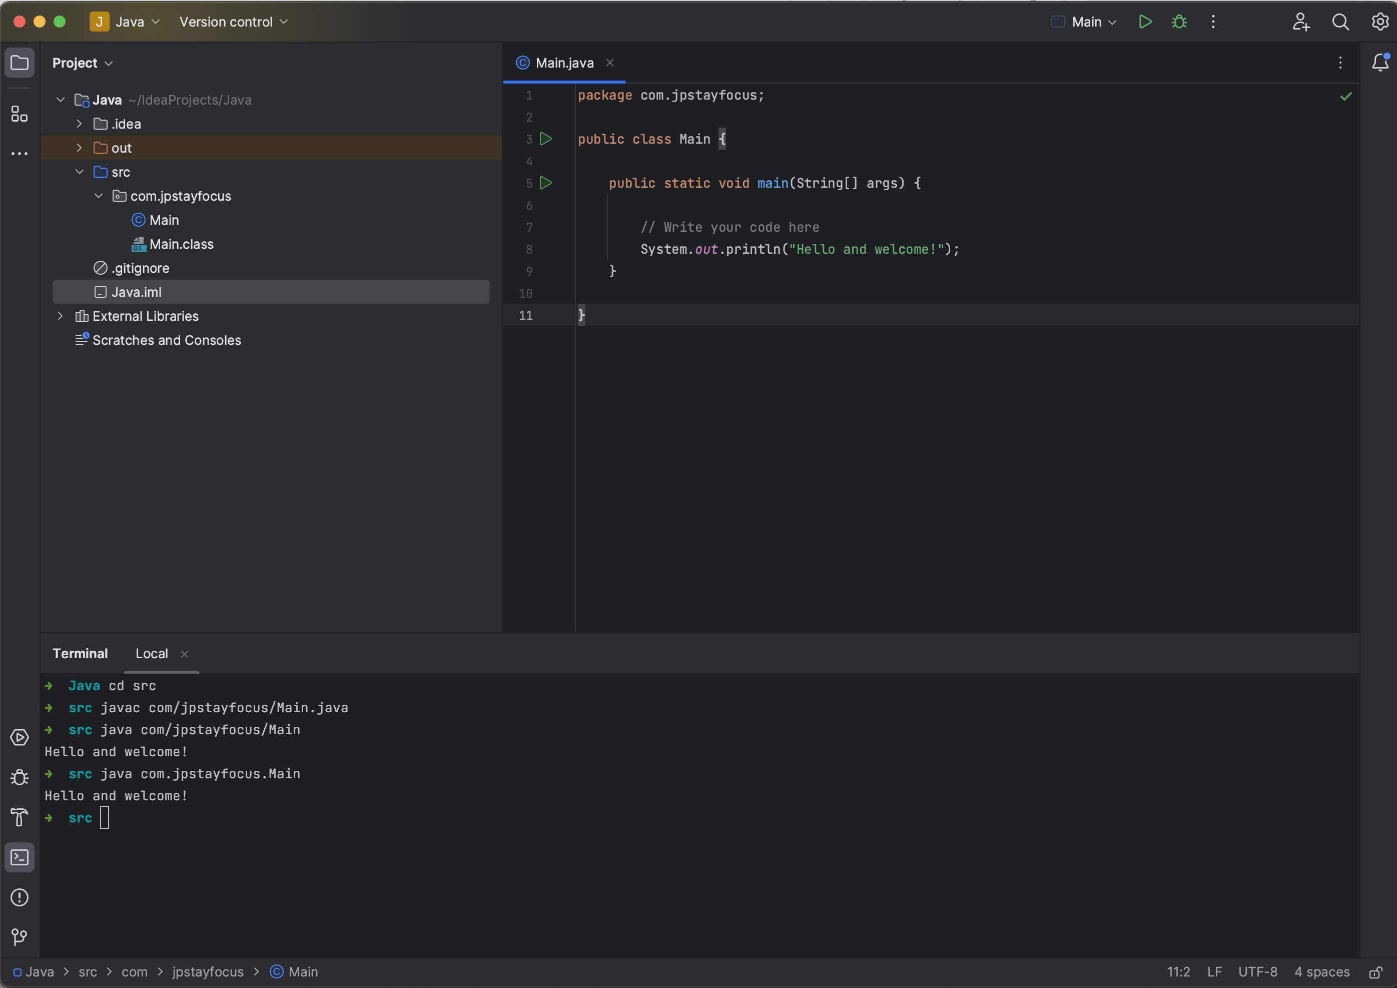Image resolution: width=1397 pixels, height=988 pixels.
Task: Open the Problems tool window
Action: (x=20, y=897)
